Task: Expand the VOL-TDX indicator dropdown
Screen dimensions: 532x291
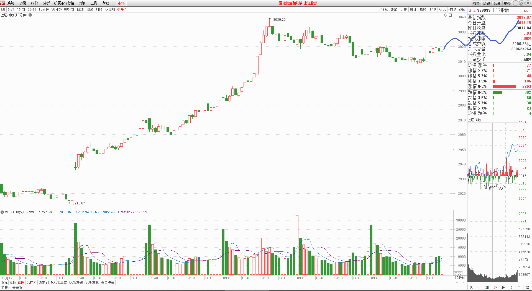Action: (2, 212)
